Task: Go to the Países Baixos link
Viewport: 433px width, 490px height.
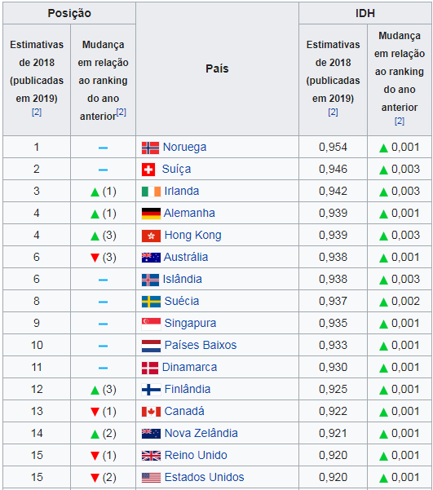Action: 201,346
